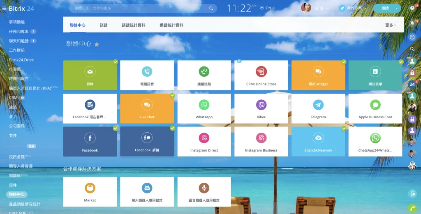Switch to the 通話統計資料 tab

(171, 25)
